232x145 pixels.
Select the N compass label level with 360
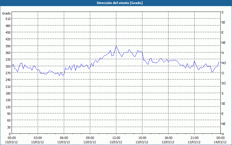coord(223,53)
